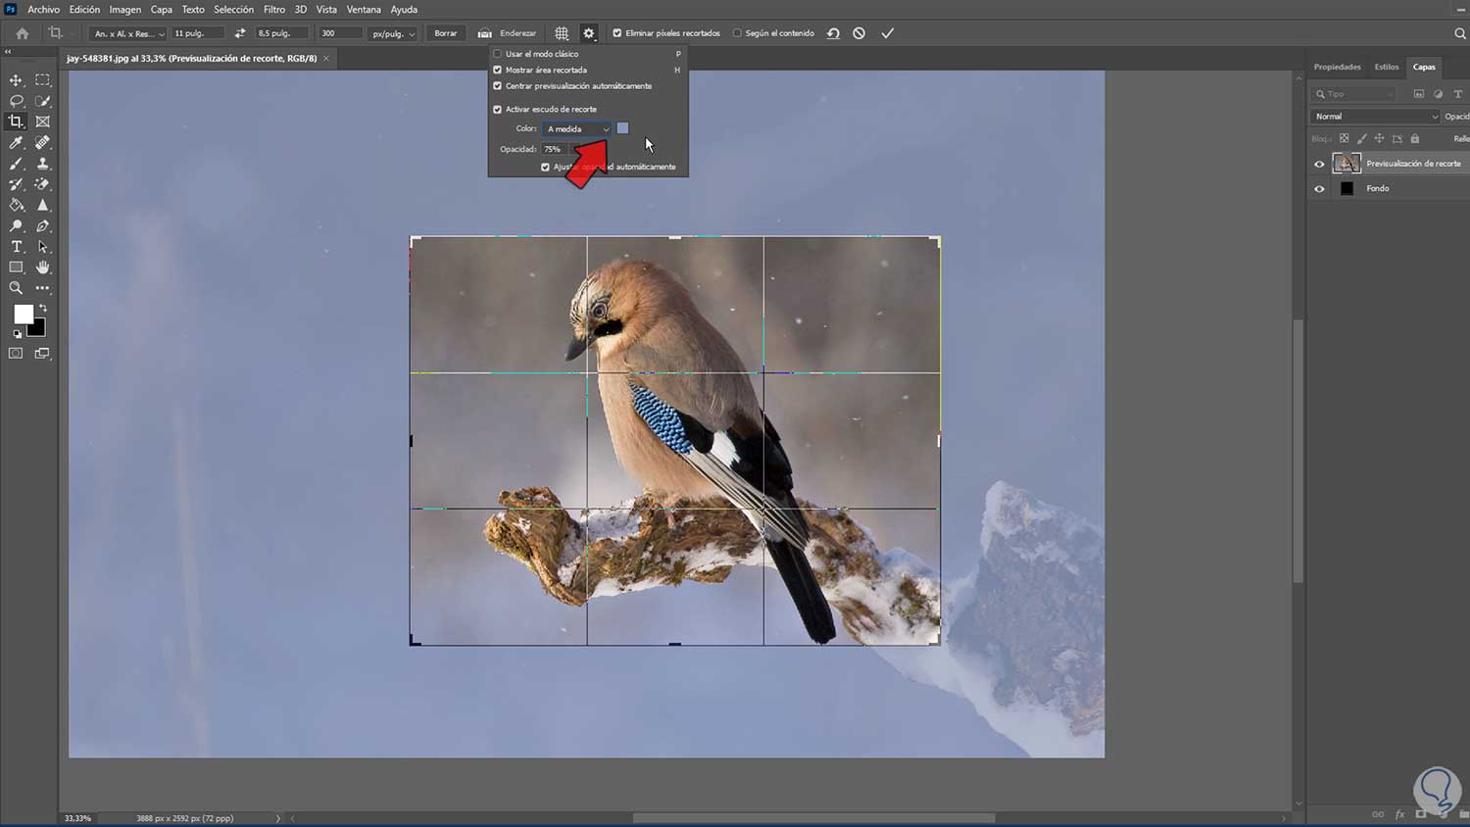Select the Move tool

click(x=16, y=80)
